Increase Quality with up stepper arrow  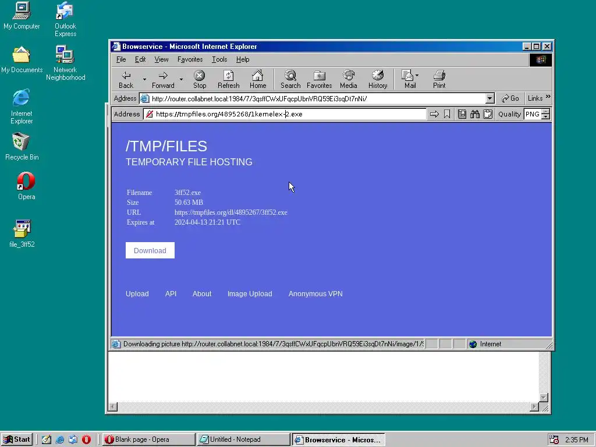[546, 111]
